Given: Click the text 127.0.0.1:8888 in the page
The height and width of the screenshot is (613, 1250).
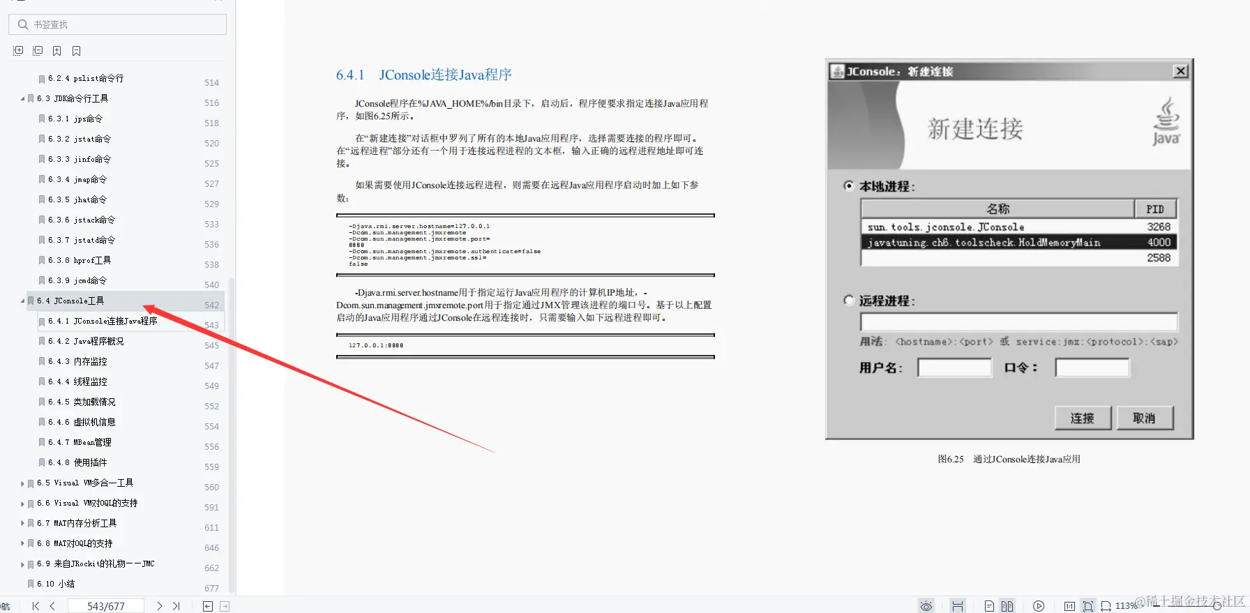Looking at the screenshot, I should click(376, 345).
